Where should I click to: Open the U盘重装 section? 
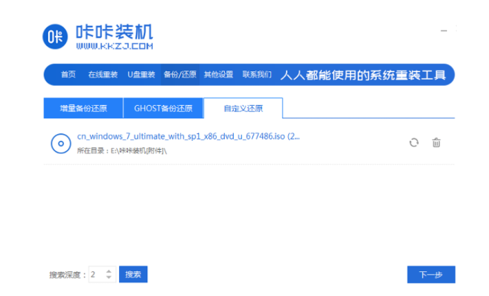(x=141, y=75)
